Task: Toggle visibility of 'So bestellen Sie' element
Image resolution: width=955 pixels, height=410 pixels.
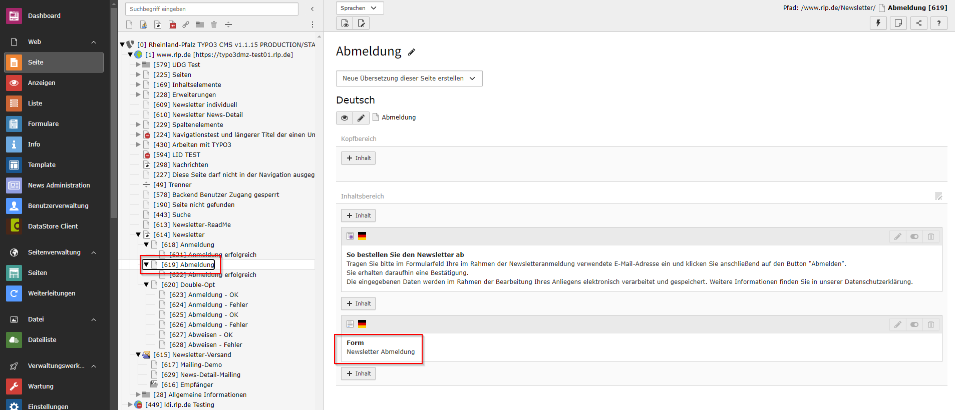Action: (x=914, y=236)
